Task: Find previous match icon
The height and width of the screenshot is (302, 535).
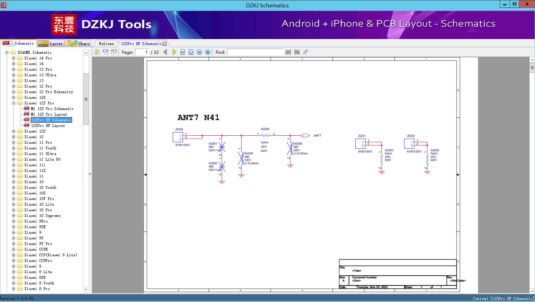Action: (288, 52)
